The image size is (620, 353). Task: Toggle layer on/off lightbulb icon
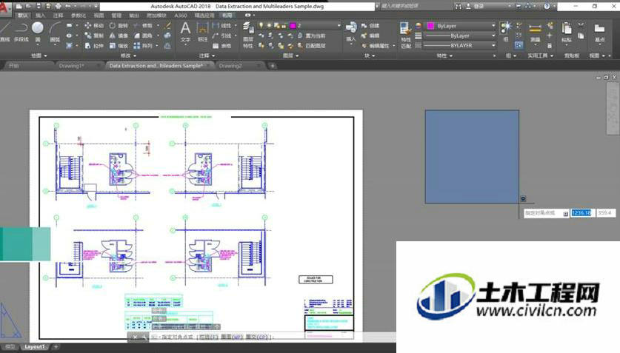[x=261, y=26]
